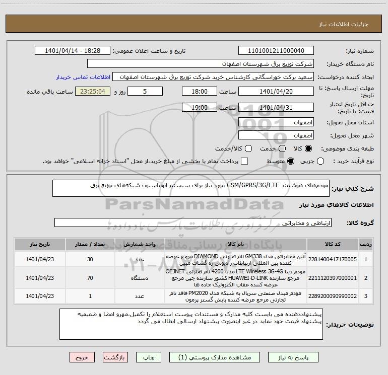
Task: Click the remaining time field 23:25:04
Action: (x=93, y=91)
